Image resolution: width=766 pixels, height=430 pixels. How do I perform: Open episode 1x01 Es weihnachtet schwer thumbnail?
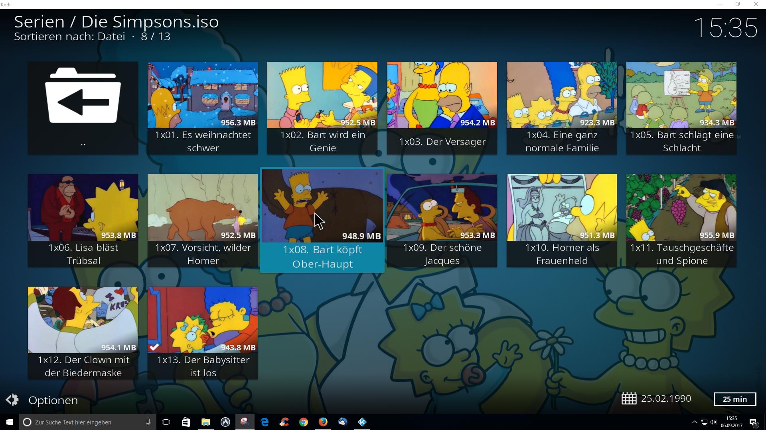[203, 95]
